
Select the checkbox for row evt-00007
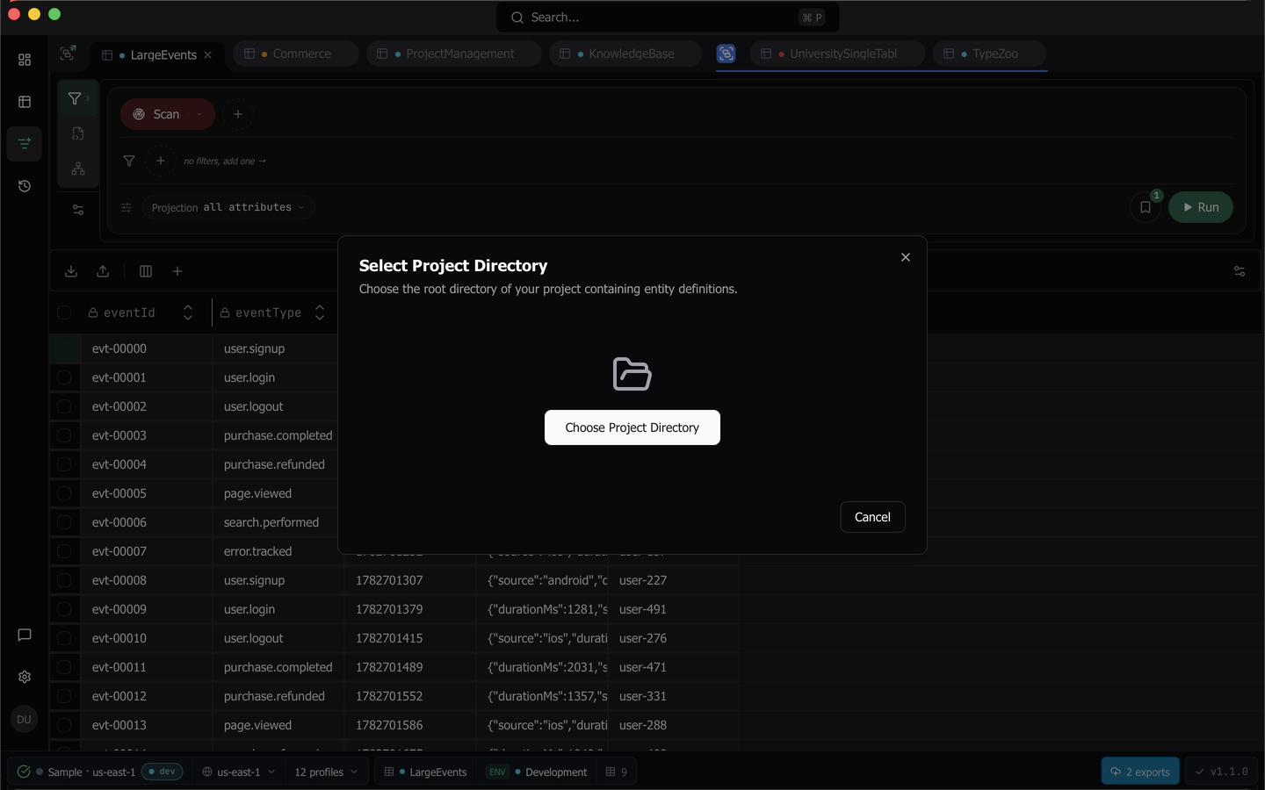64,551
